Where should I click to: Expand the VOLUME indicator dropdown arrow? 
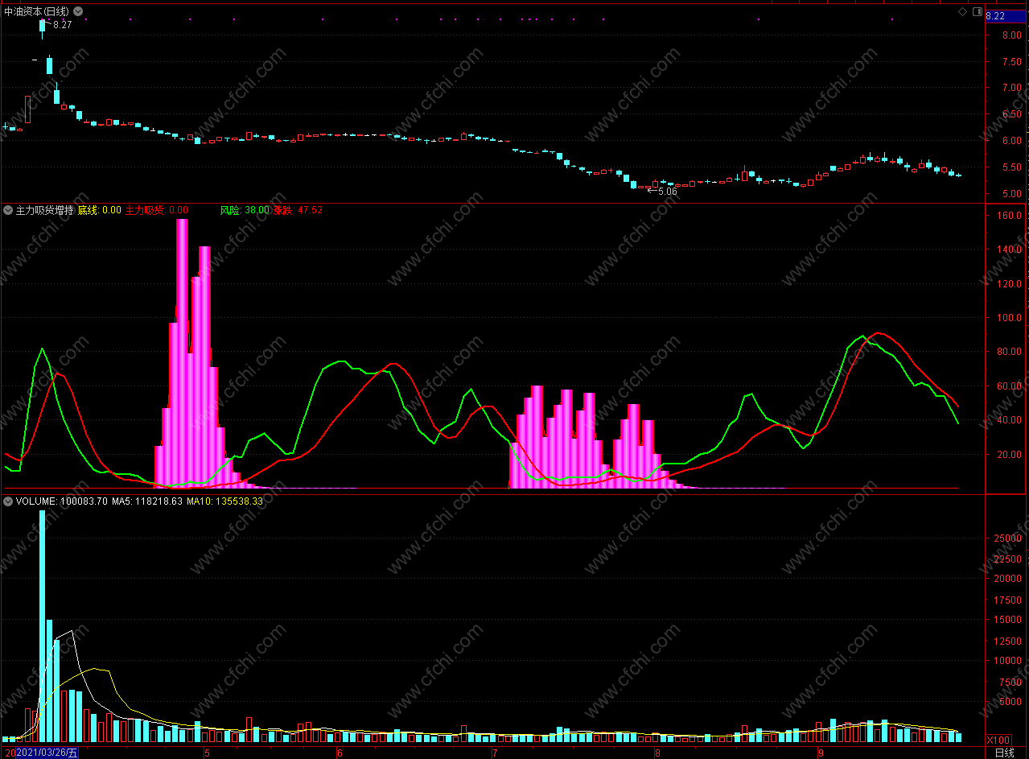pos(8,501)
